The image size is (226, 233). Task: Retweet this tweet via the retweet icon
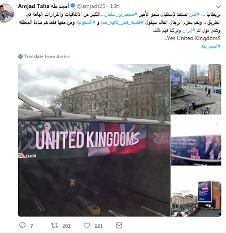pos(54,226)
